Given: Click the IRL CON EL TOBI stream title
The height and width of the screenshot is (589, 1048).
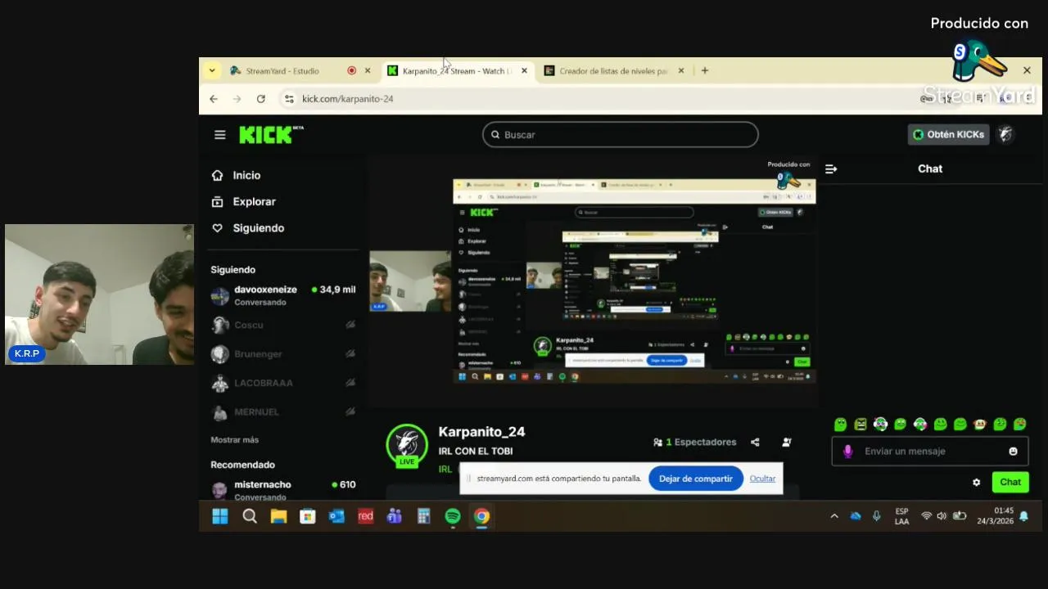Looking at the screenshot, I should pyautogui.click(x=476, y=451).
